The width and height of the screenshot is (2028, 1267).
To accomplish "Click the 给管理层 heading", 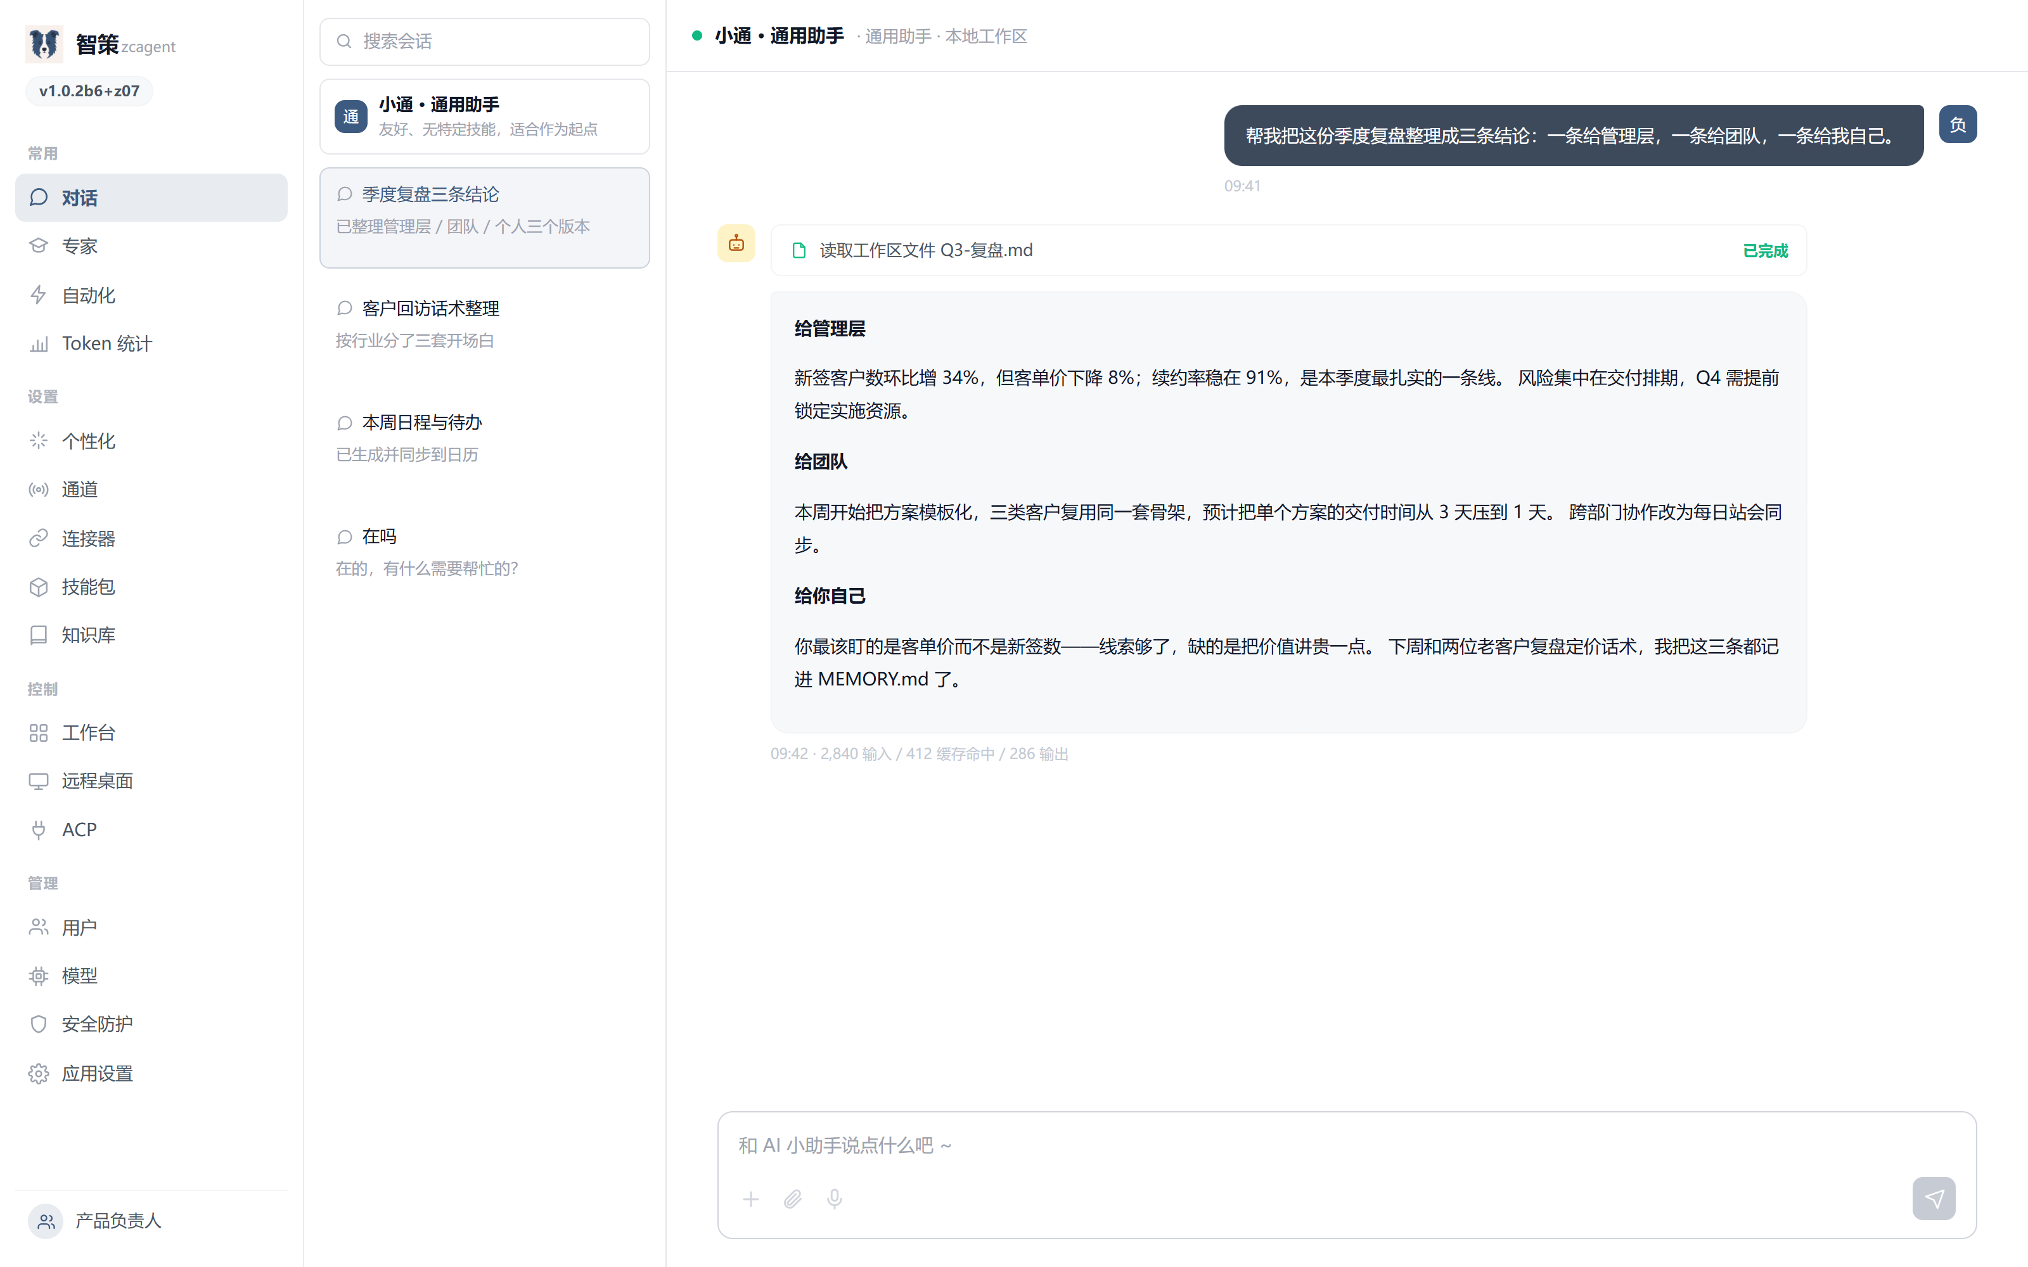I will [830, 329].
